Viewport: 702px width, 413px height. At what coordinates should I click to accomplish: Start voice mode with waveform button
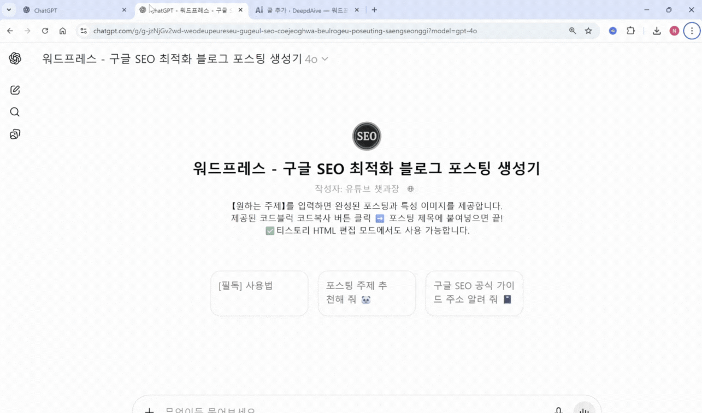(584, 410)
